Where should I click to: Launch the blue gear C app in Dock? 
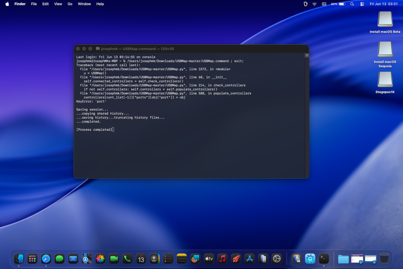coord(310,259)
